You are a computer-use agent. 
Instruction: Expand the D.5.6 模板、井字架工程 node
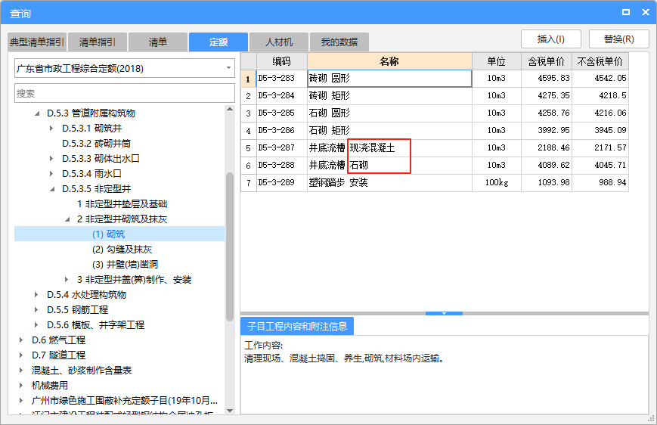36,325
